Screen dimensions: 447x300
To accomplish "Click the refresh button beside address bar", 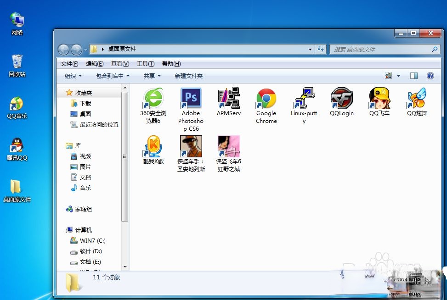I will click(x=321, y=50).
